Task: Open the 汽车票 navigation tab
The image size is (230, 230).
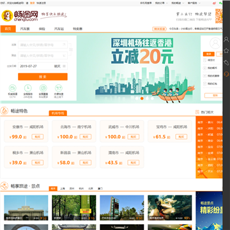Action: click(x=25, y=29)
